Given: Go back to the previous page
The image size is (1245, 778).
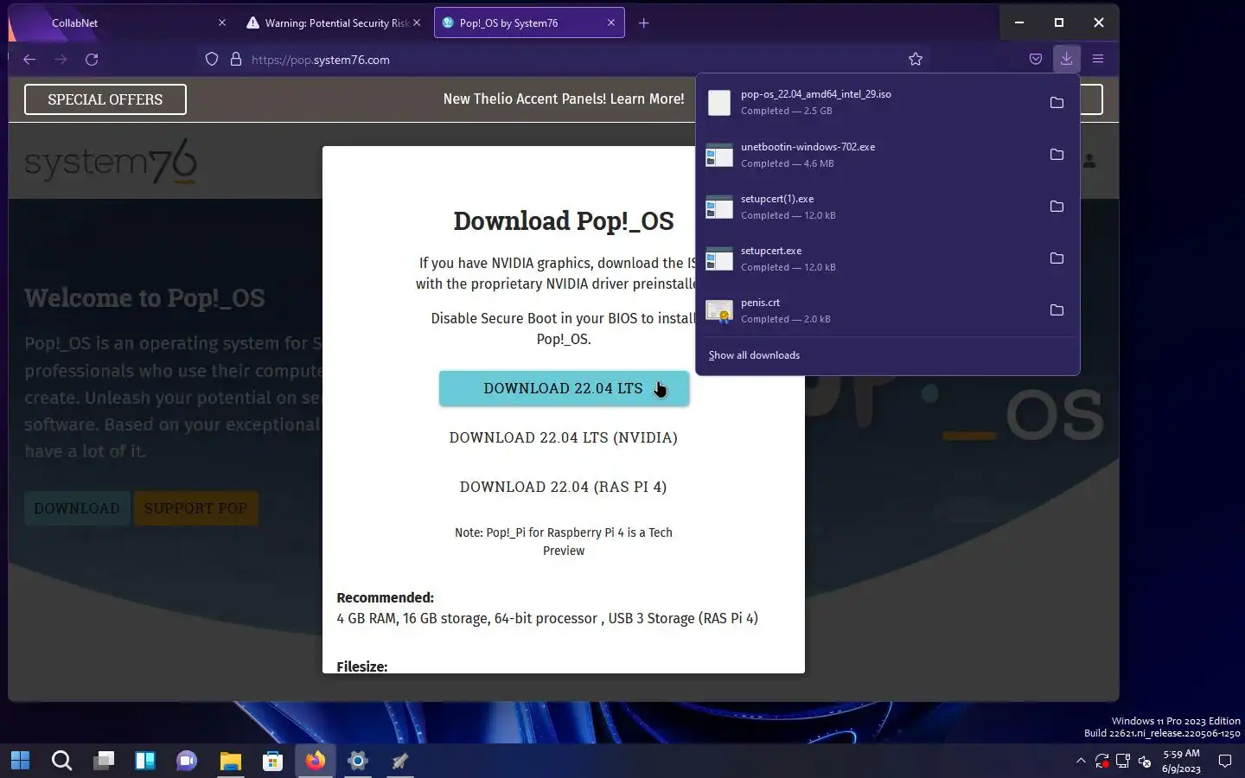Looking at the screenshot, I should point(29,59).
